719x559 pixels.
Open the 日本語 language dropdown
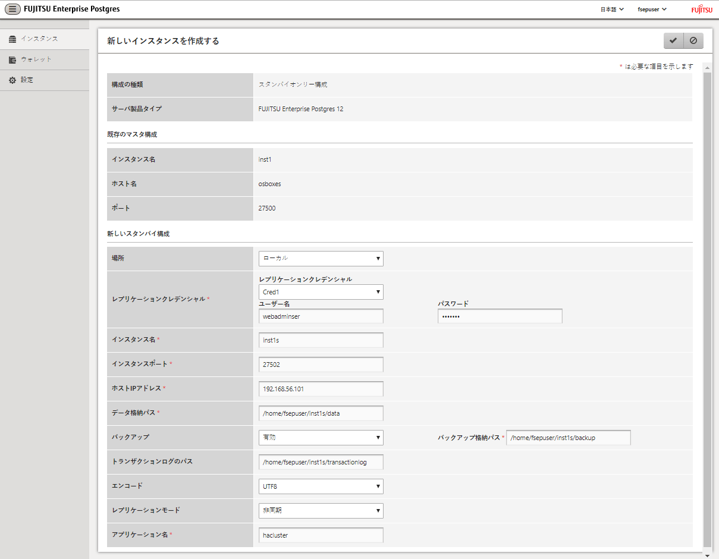(x=611, y=10)
